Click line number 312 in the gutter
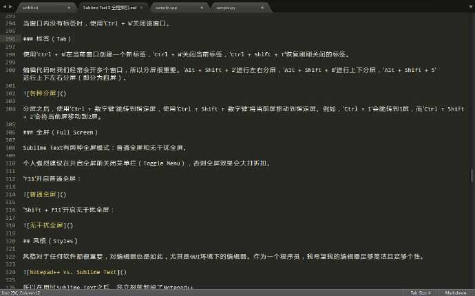The width and height of the screenshot is (475, 296). point(10,179)
